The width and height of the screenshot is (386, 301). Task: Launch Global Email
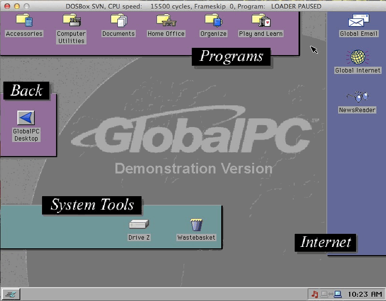point(358,21)
